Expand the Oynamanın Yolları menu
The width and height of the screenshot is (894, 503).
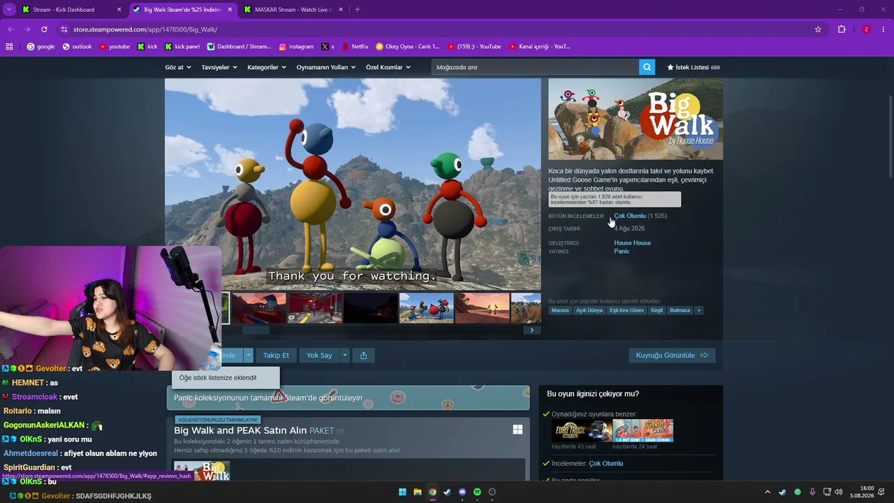[x=326, y=67]
